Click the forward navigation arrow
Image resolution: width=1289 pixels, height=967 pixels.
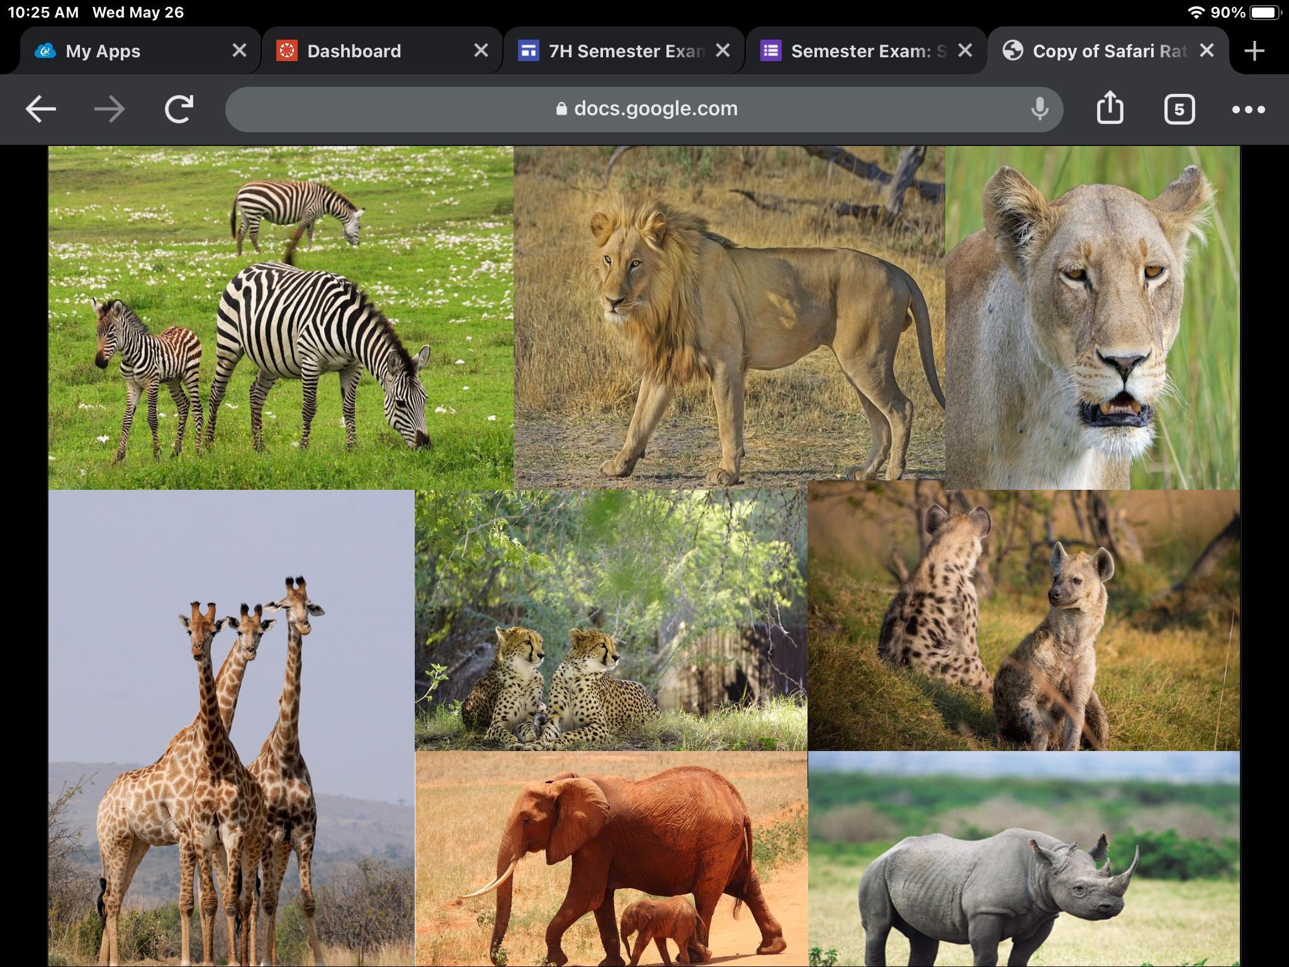(x=110, y=110)
